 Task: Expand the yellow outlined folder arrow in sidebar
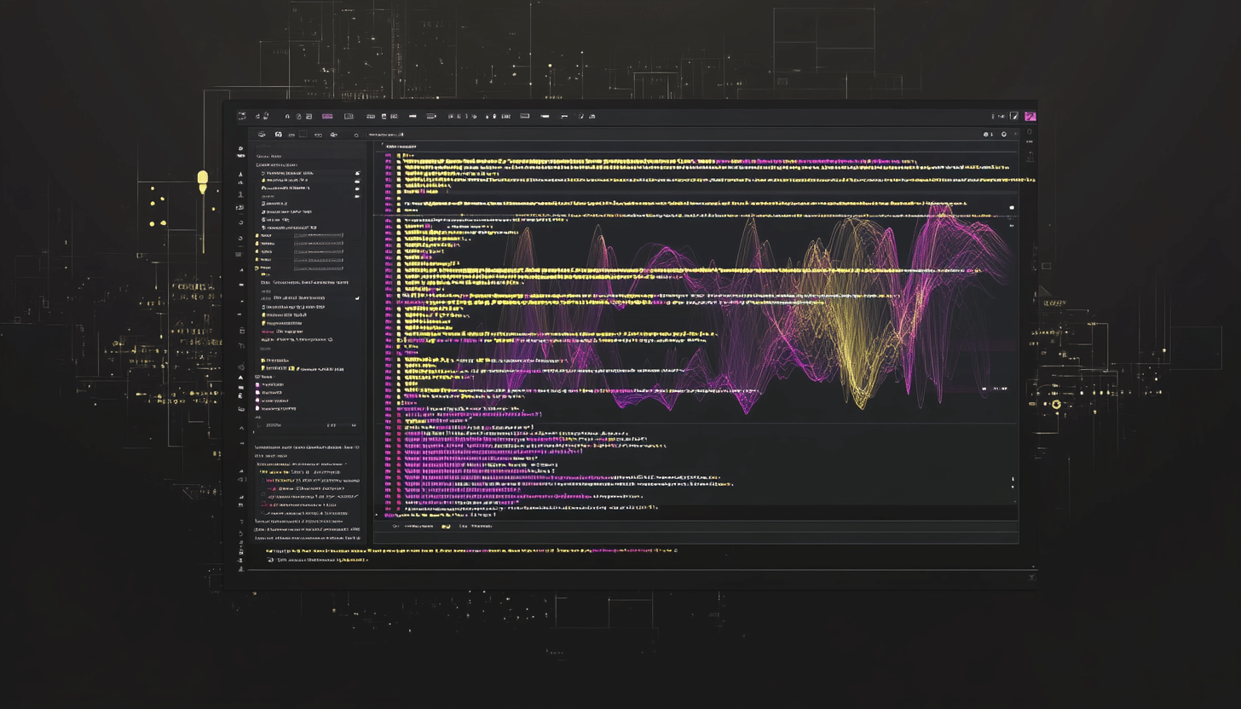257,268
